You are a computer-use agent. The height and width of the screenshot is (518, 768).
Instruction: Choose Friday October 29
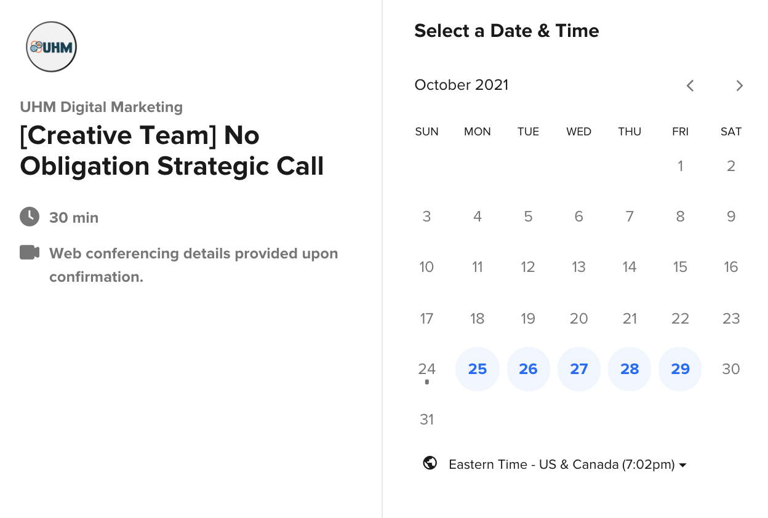(680, 369)
